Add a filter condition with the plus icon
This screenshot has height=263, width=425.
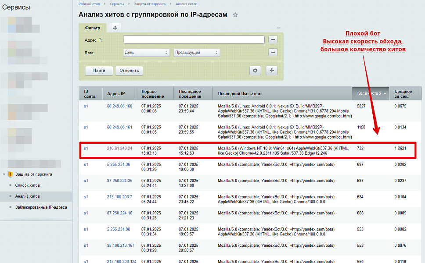(x=271, y=71)
